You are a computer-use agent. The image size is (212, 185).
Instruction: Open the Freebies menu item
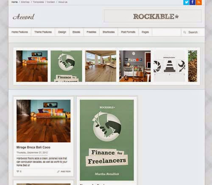point(92,32)
